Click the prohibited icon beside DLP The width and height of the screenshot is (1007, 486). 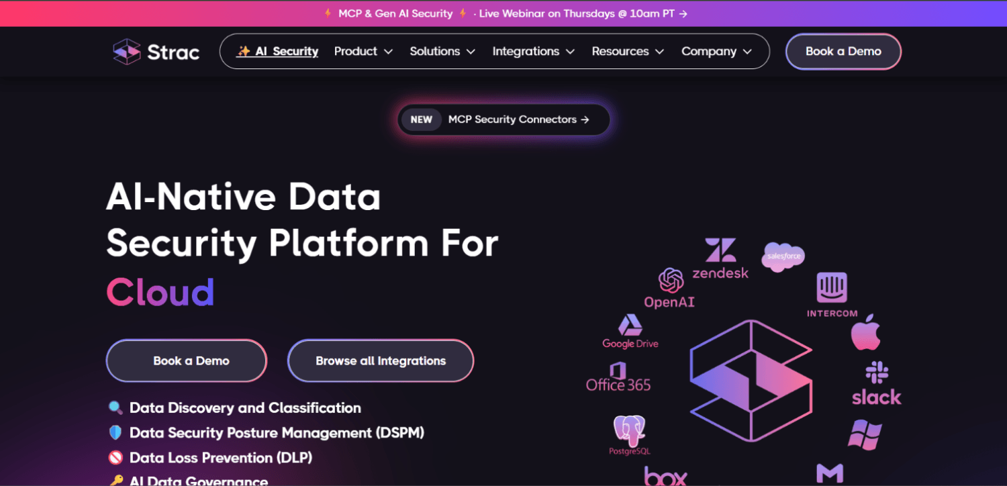pos(115,458)
